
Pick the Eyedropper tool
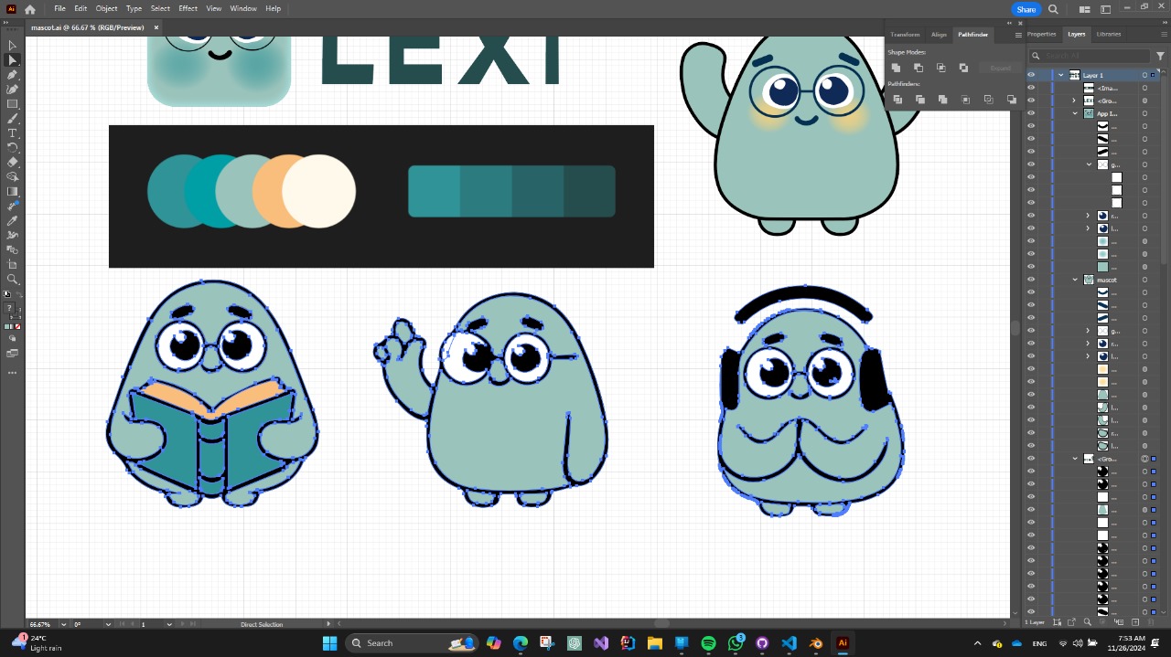[12, 221]
